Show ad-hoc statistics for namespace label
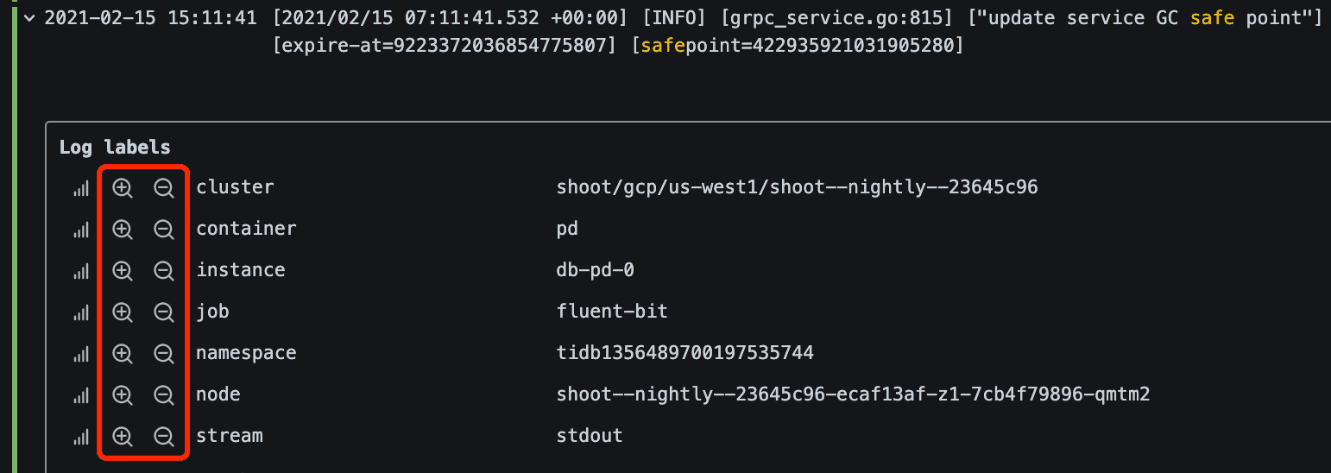 pos(81,355)
